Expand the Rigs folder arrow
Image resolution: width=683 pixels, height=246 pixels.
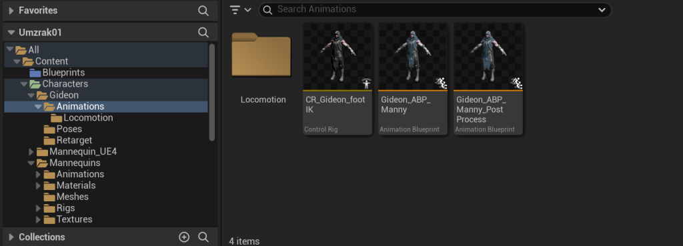38,208
